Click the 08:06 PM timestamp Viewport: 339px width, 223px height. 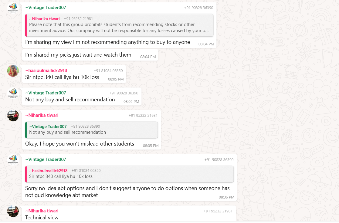(226, 197)
